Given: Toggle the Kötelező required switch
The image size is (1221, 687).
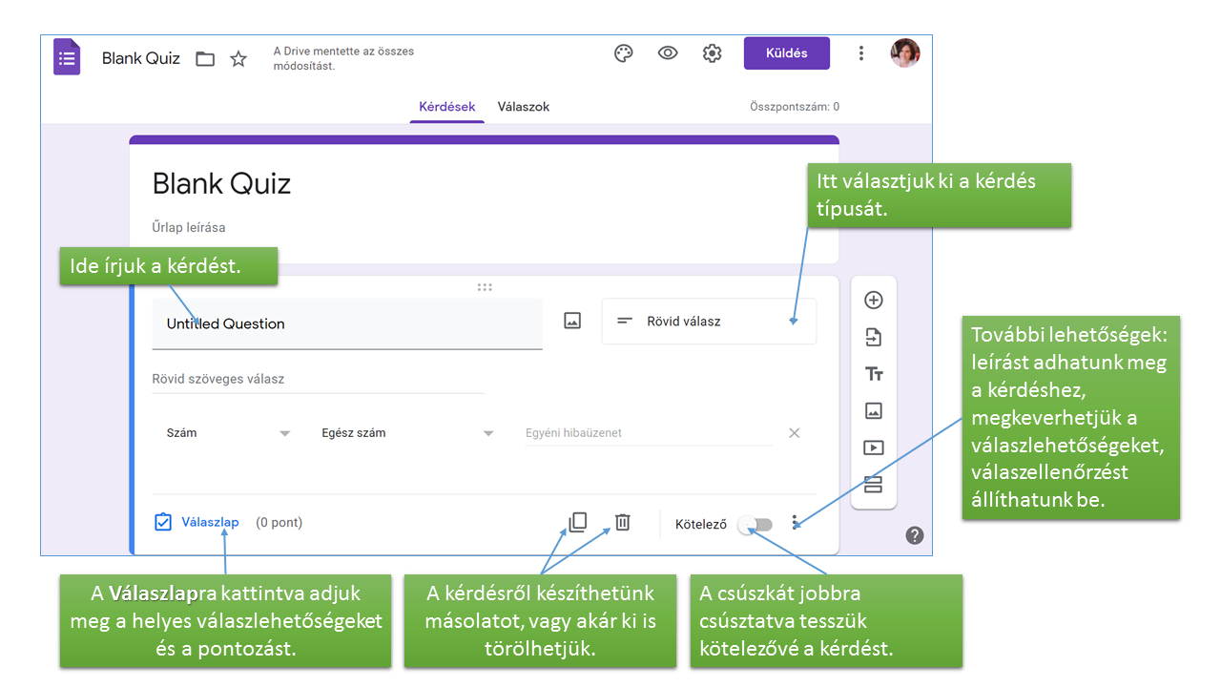Looking at the screenshot, I should point(755,524).
